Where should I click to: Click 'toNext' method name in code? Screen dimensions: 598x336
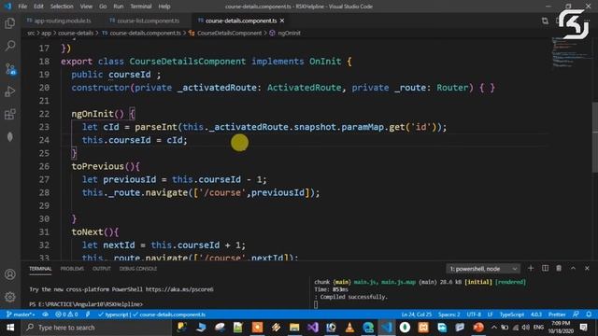tap(87, 232)
